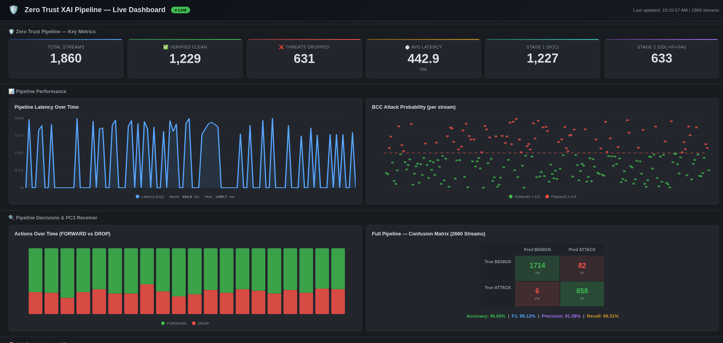Click the Precision 91.28% metric
The height and width of the screenshot is (343, 723).
point(561,316)
